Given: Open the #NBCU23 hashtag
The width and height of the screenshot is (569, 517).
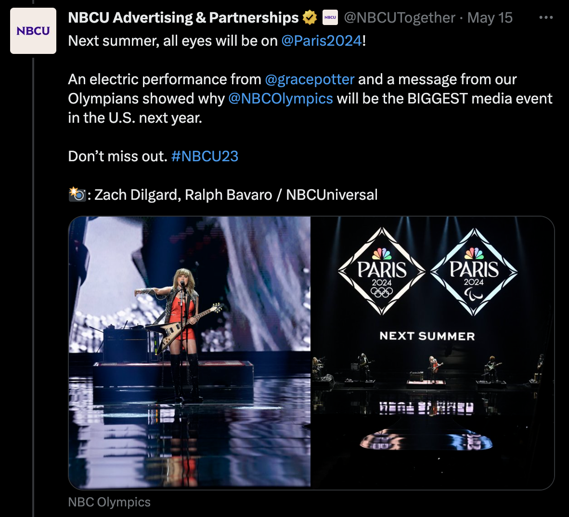Looking at the screenshot, I should click(205, 156).
